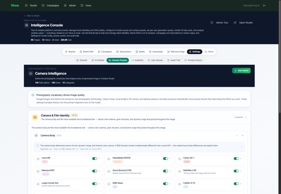Click the Intelligence Console header icon

click(x=26, y=25)
